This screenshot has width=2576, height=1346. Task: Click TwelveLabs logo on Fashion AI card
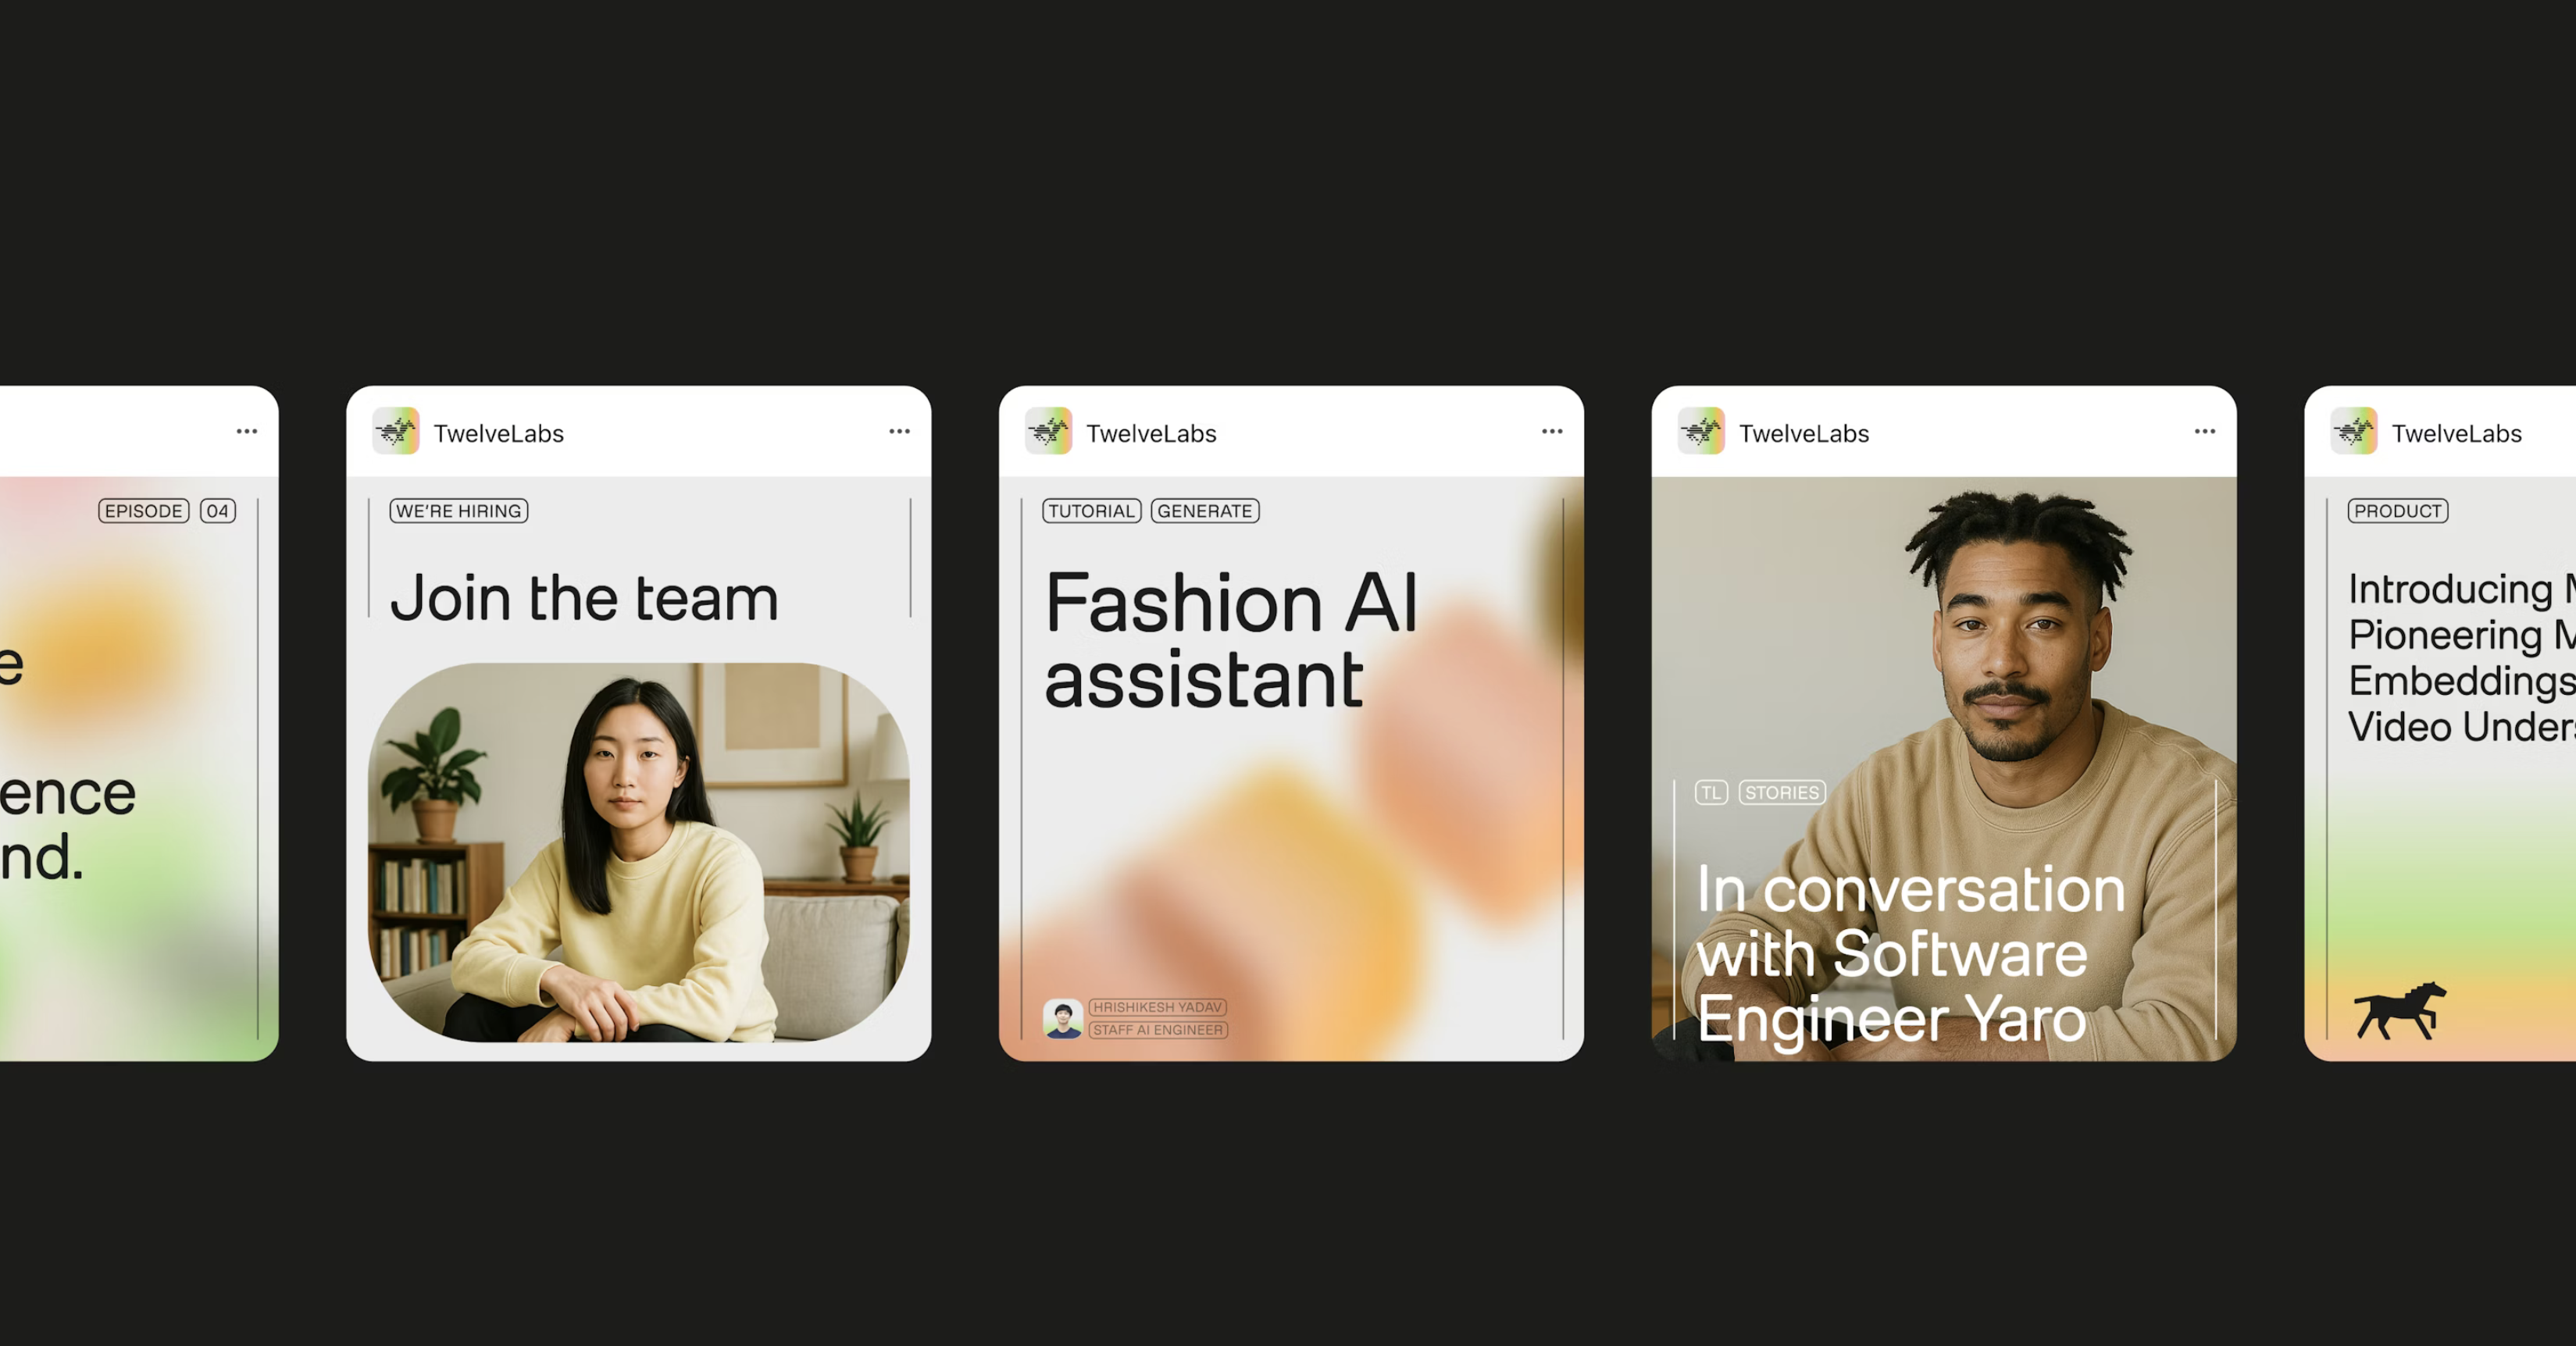click(1048, 432)
